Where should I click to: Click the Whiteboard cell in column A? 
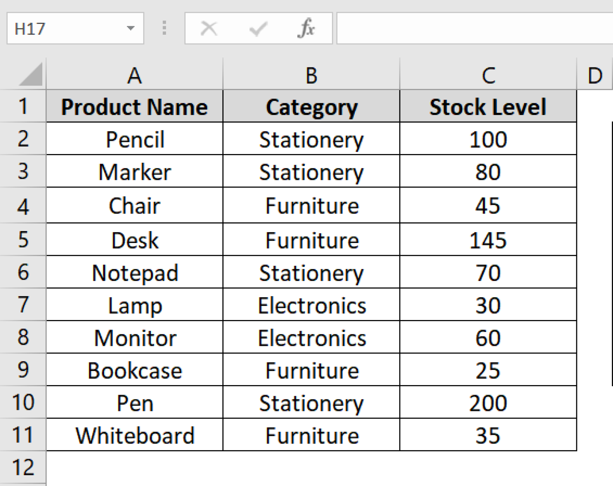(134, 435)
